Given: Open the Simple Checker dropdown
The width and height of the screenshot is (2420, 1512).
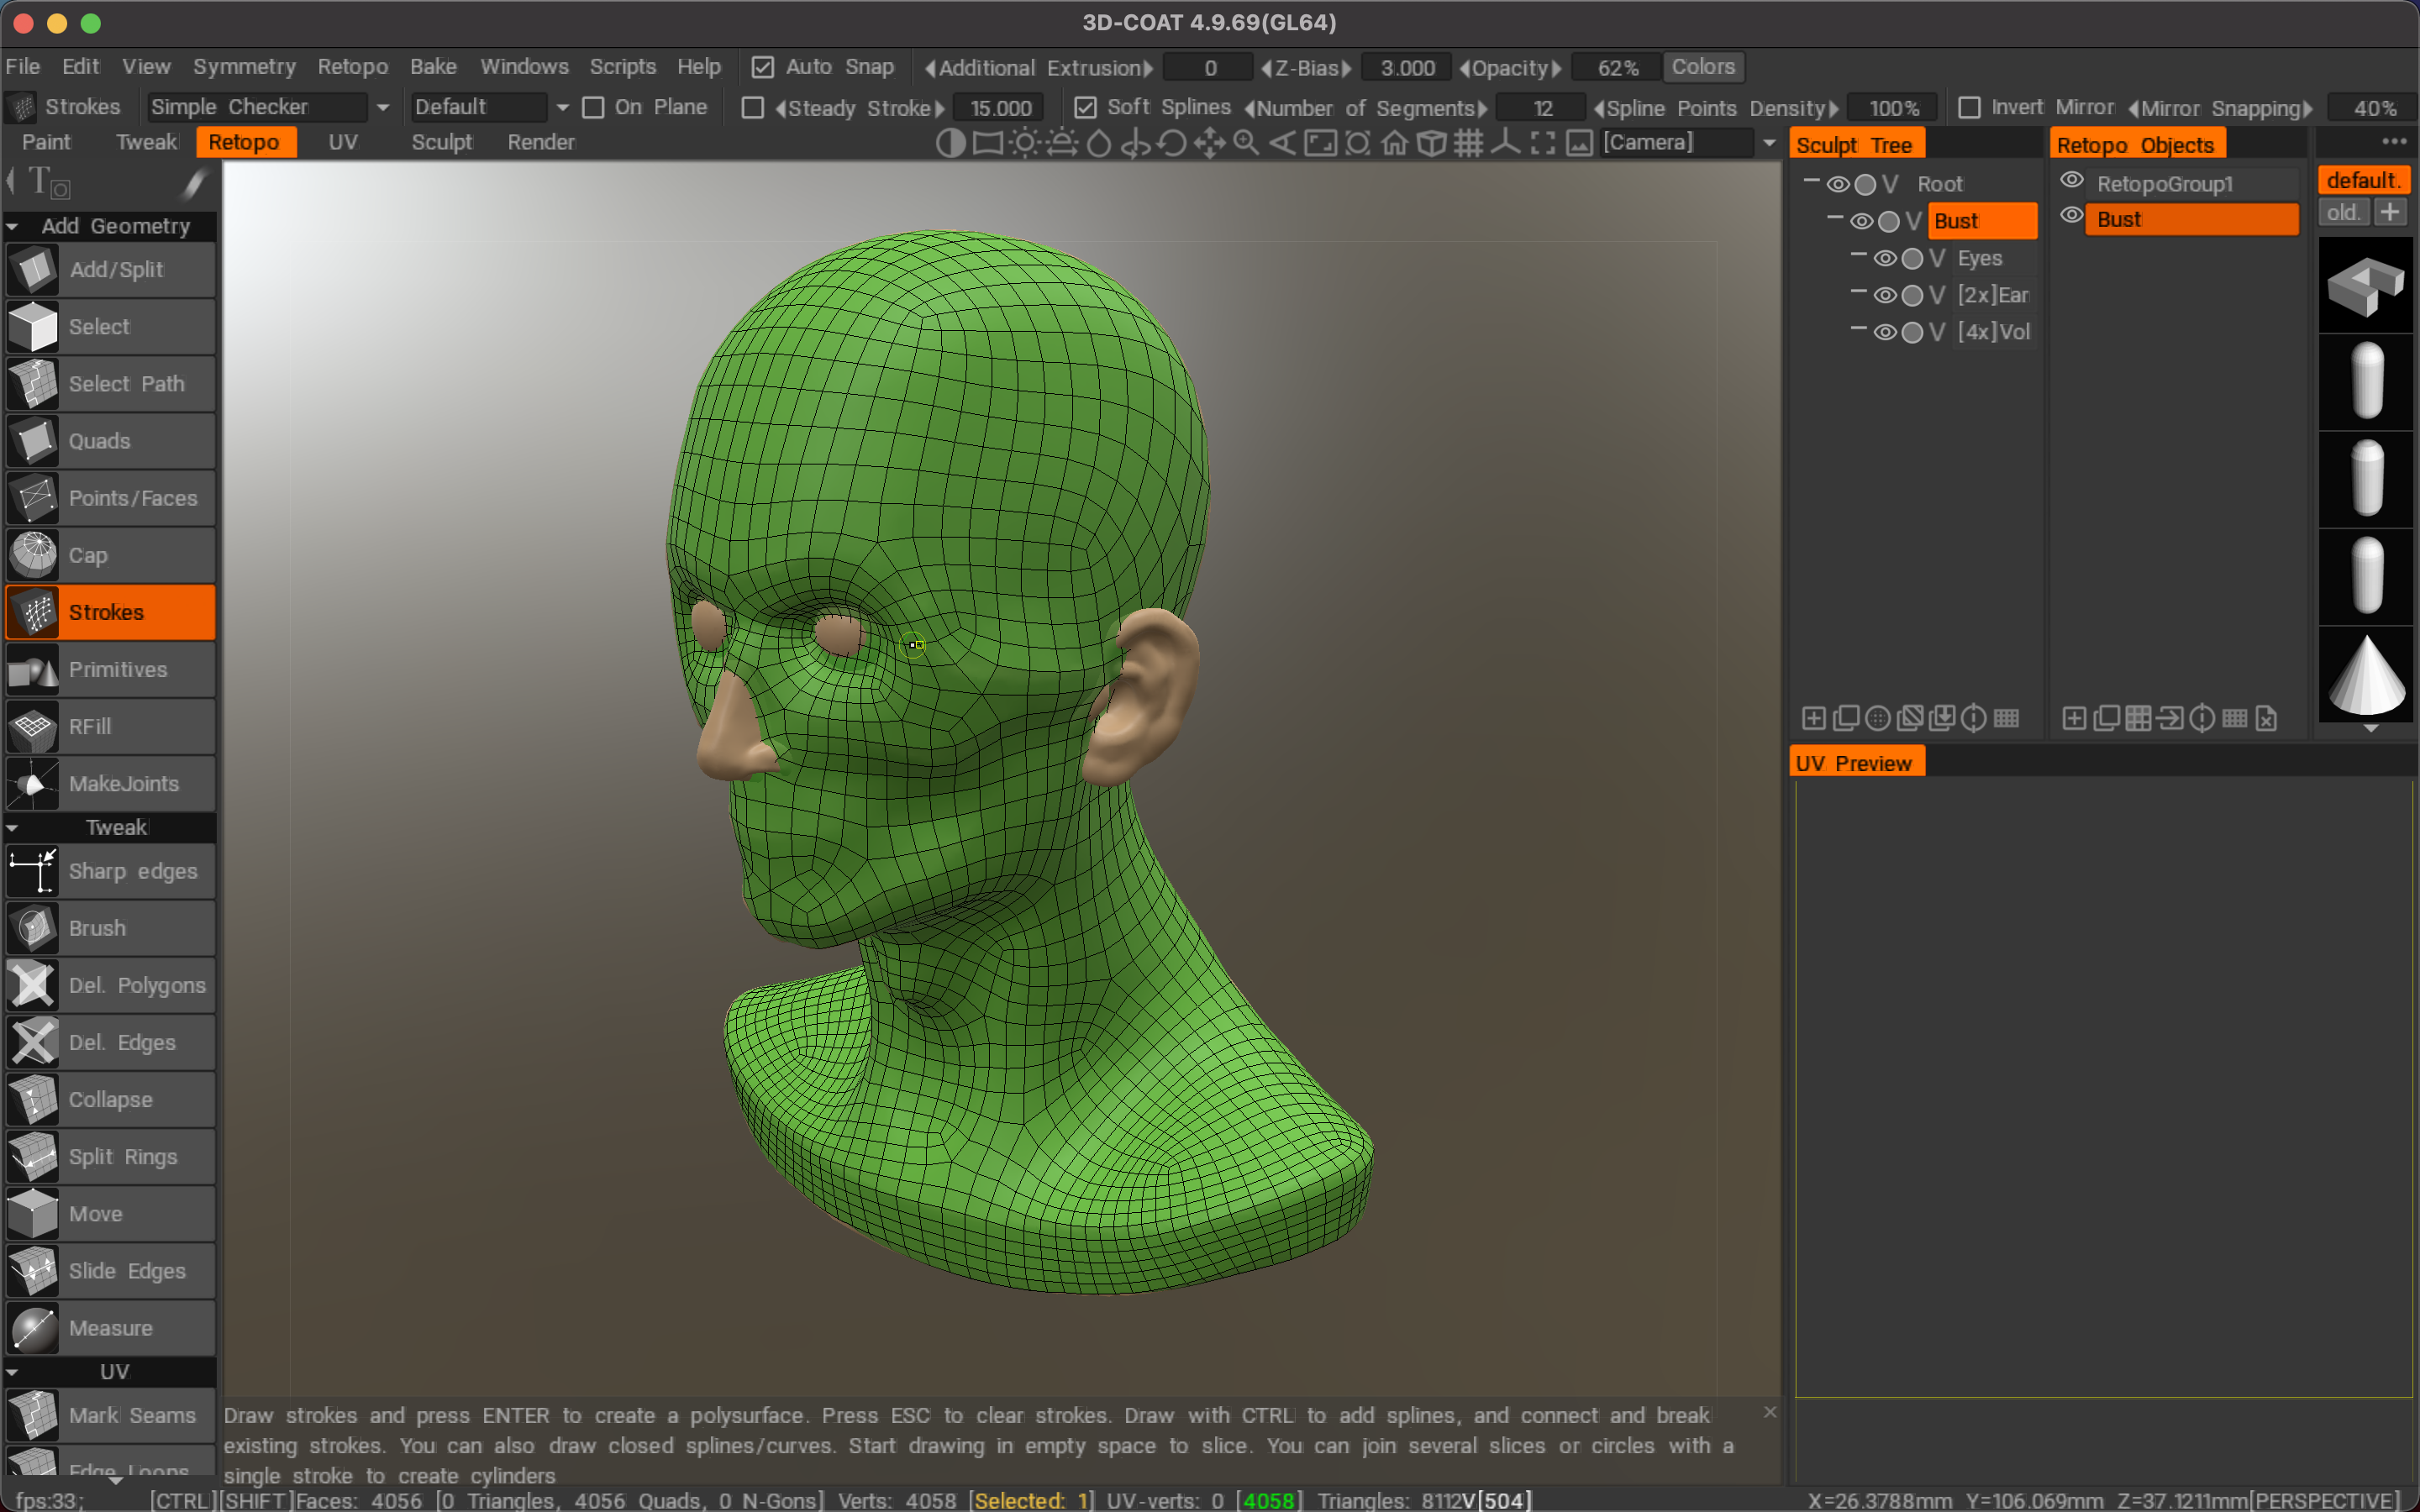Looking at the screenshot, I should click(270, 107).
